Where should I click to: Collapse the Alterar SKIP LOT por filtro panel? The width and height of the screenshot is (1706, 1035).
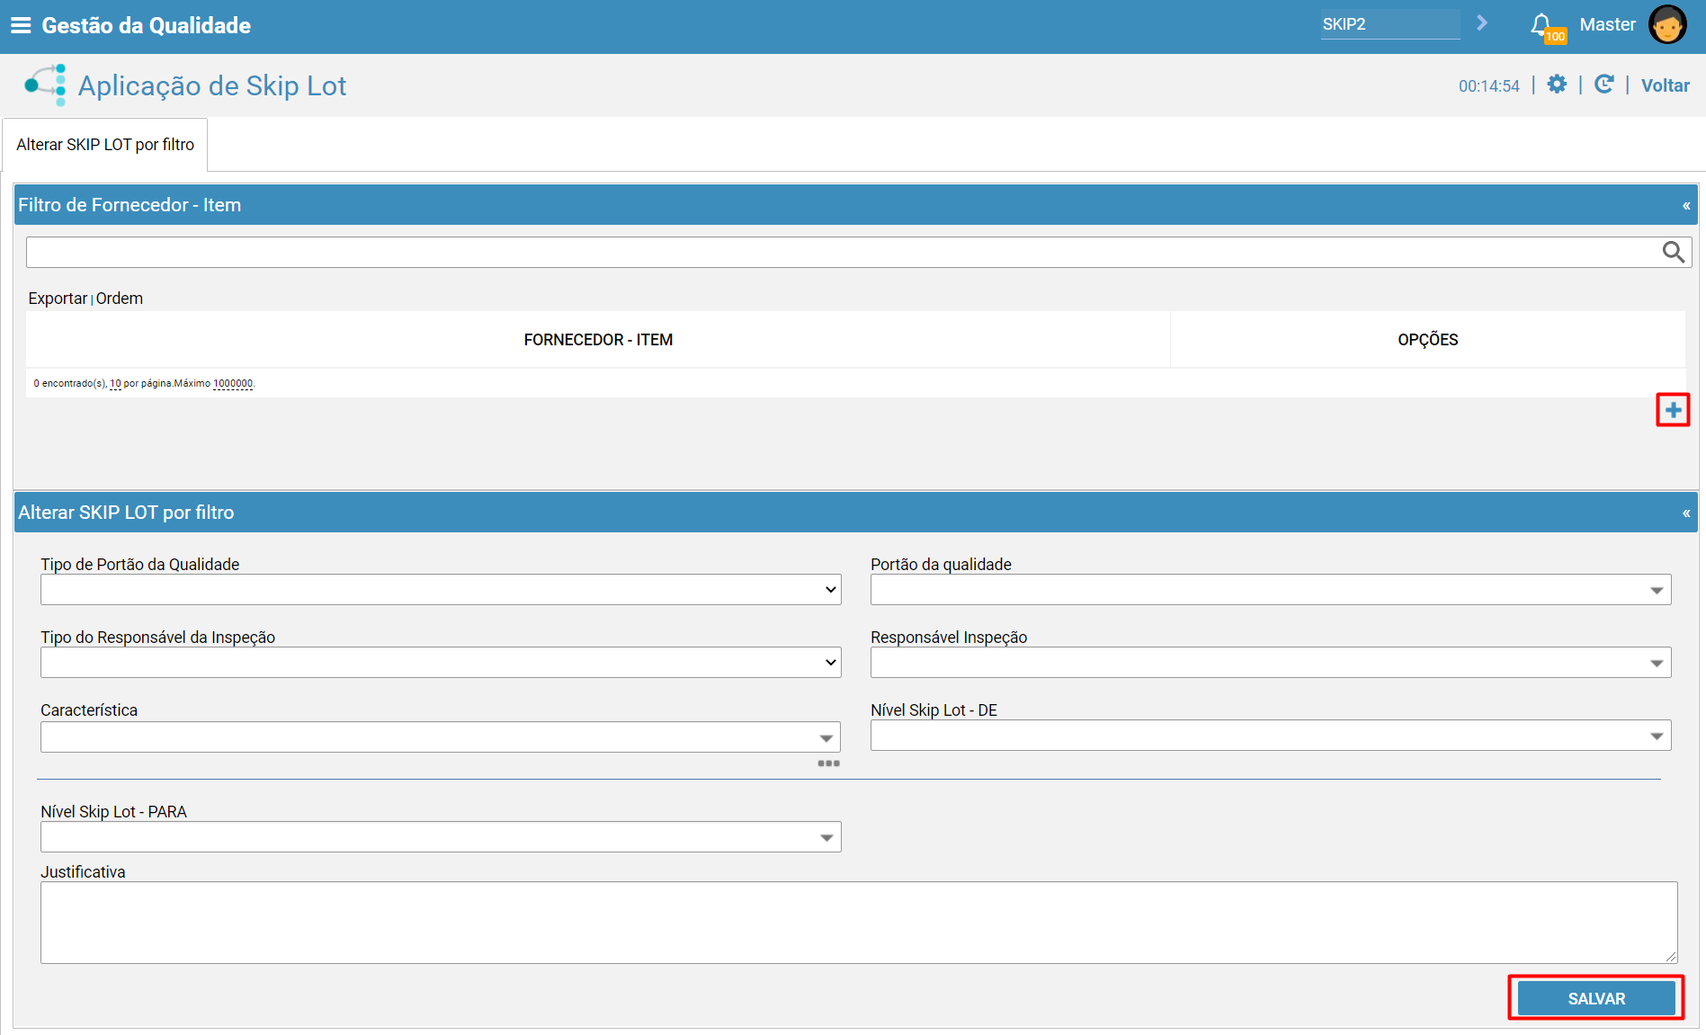click(1686, 513)
